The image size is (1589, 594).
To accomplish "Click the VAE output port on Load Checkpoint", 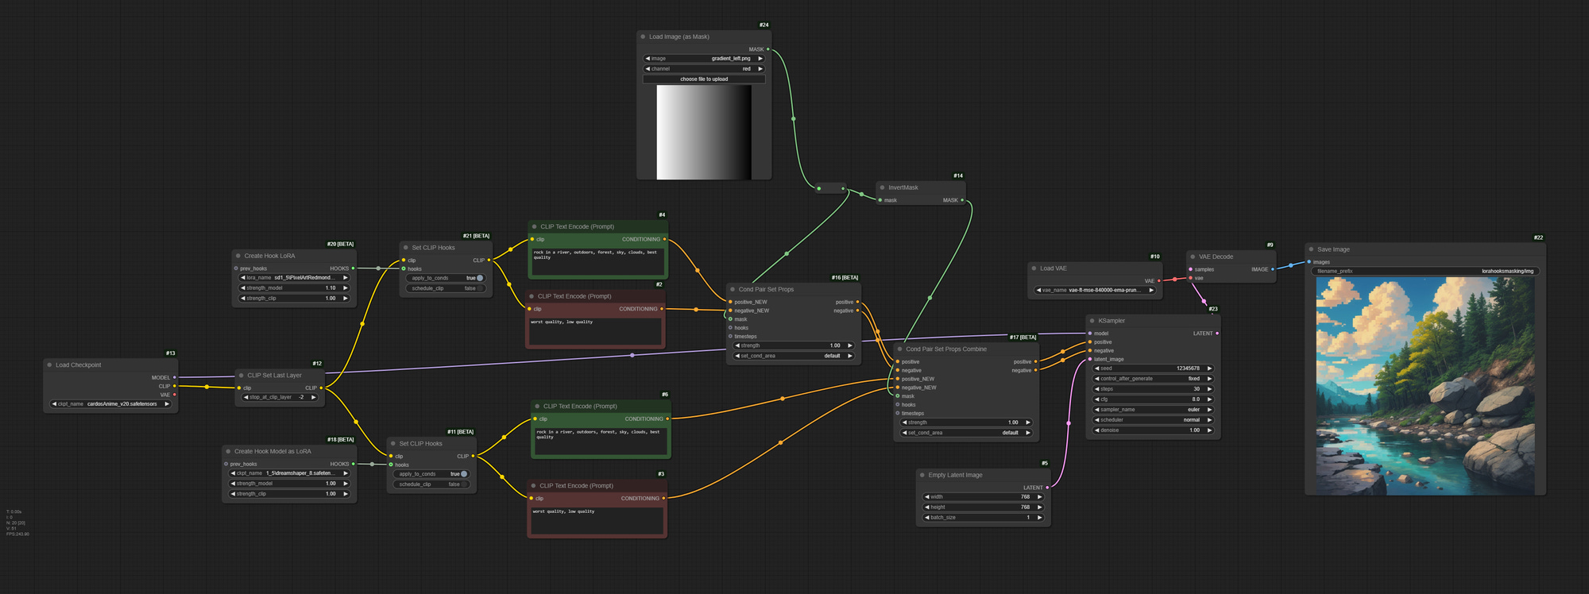I will 175,395.
